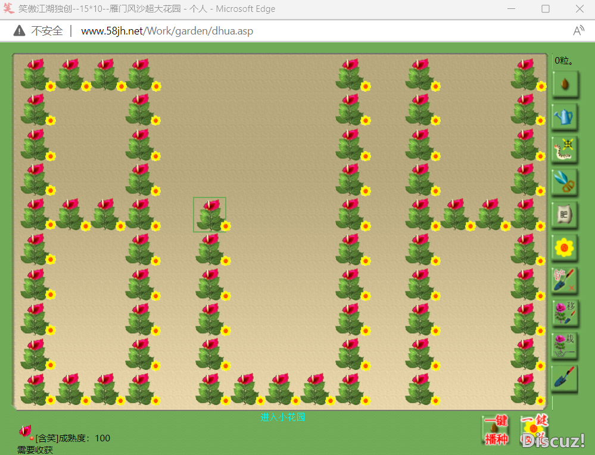The height and width of the screenshot is (455, 595).
Task: Maximize the Edge browser window
Action: 545,9
